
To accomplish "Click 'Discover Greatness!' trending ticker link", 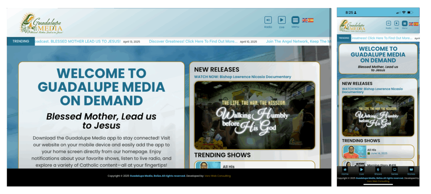I will [193, 42].
